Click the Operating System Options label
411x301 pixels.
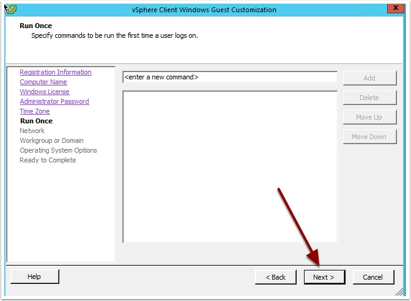click(x=58, y=150)
